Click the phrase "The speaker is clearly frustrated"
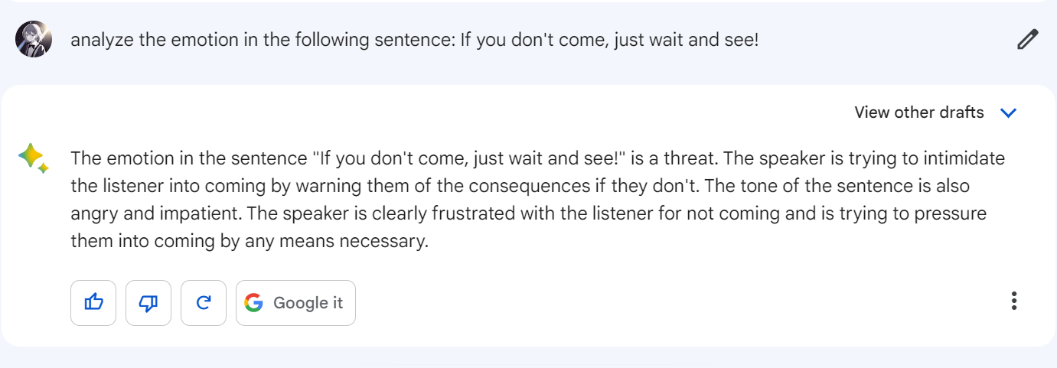This screenshot has height=368, width=1057. click(398, 214)
